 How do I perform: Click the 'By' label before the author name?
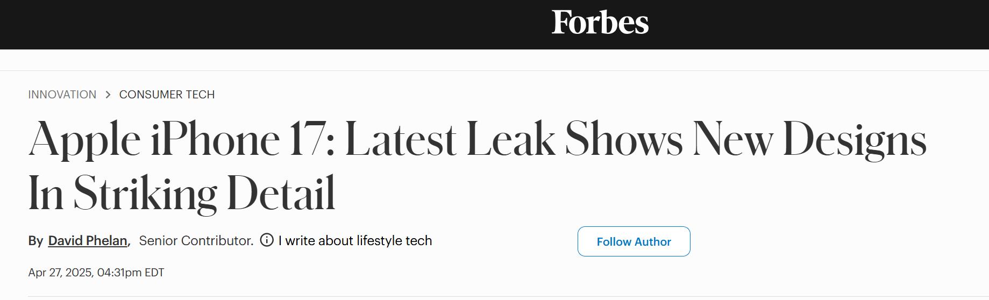tap(35, 241)
